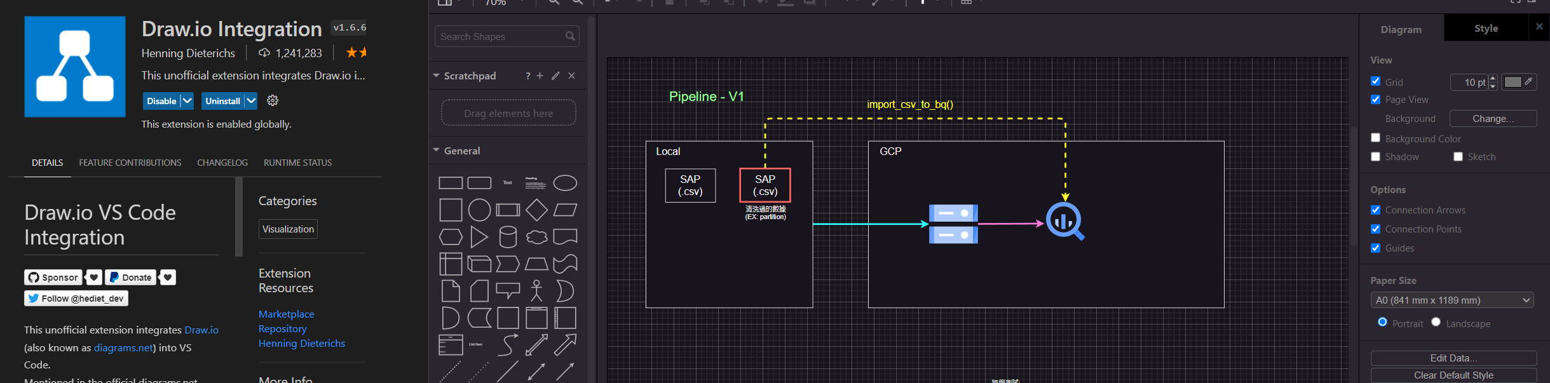
Task: Increase the grid size with the stepper
Action: click(1493, 78)
